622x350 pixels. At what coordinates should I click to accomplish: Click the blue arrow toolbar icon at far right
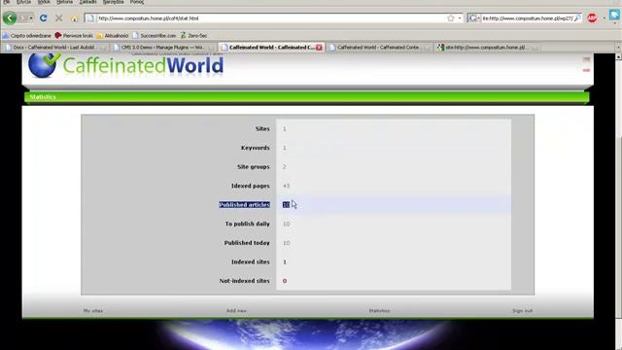615,16
